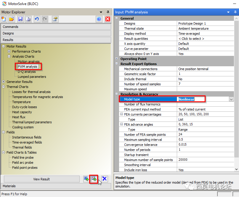Select Temperatures for magnetic analysis

(38, 97)
